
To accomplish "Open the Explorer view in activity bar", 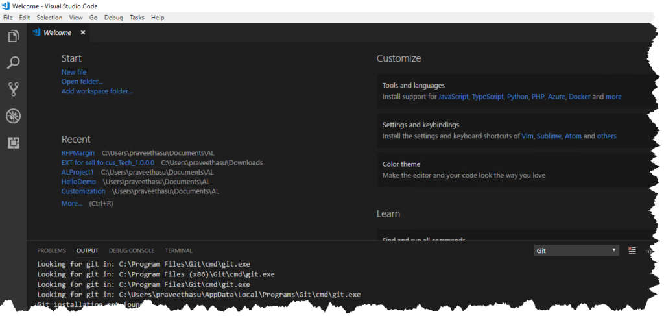I will [x=14, y=36].
